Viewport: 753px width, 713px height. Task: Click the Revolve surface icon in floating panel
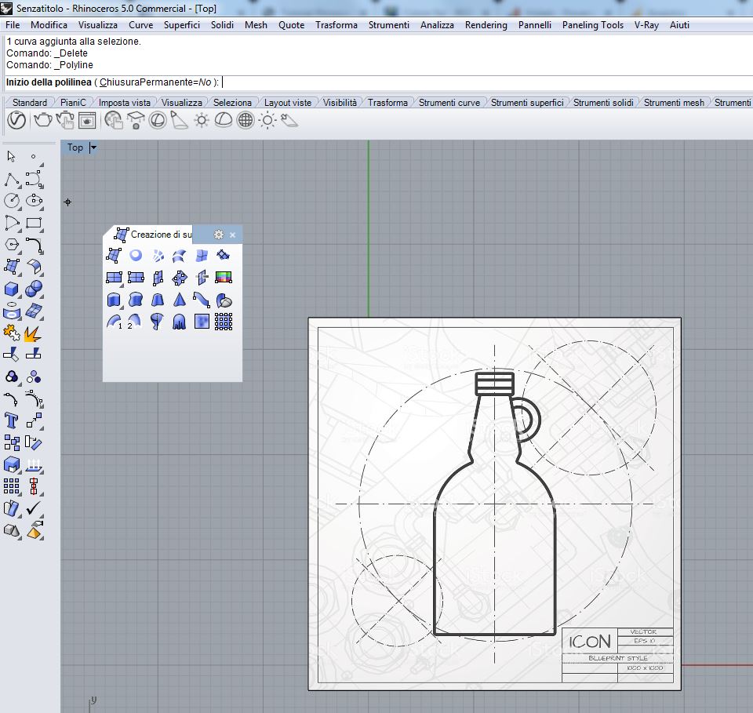[158, 321]
